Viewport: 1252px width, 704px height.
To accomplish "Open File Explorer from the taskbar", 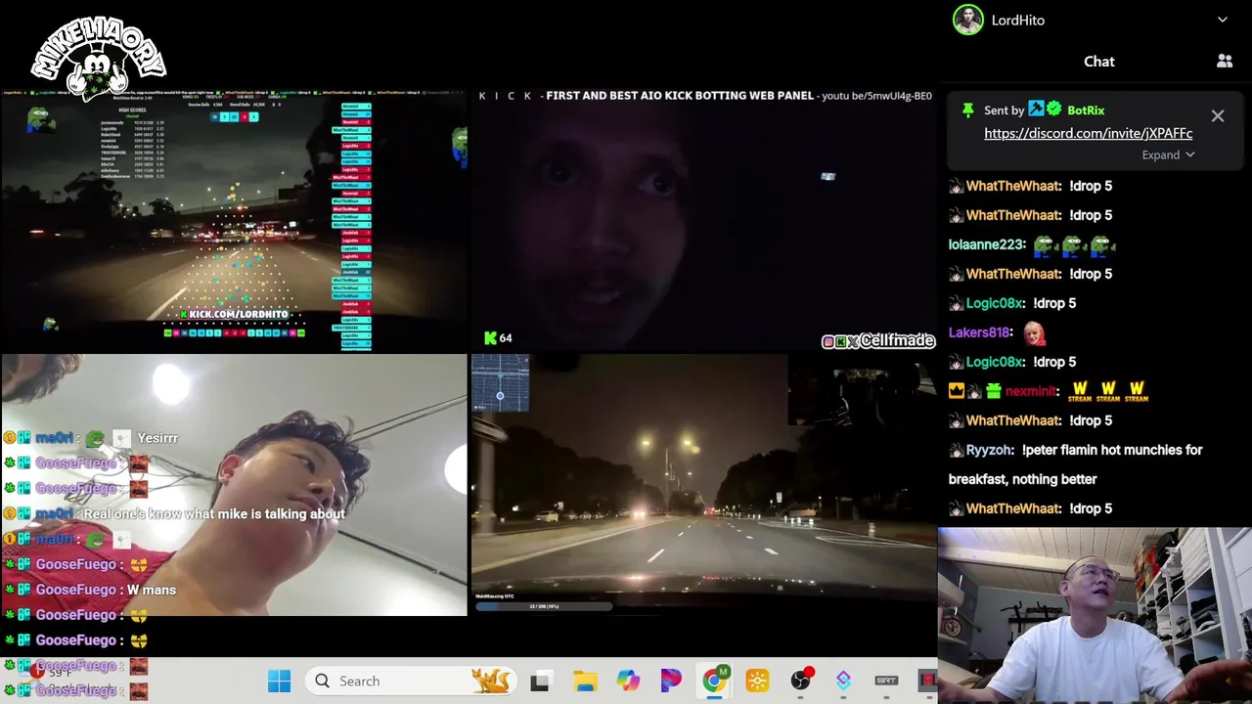I will [x=585, y=681].
